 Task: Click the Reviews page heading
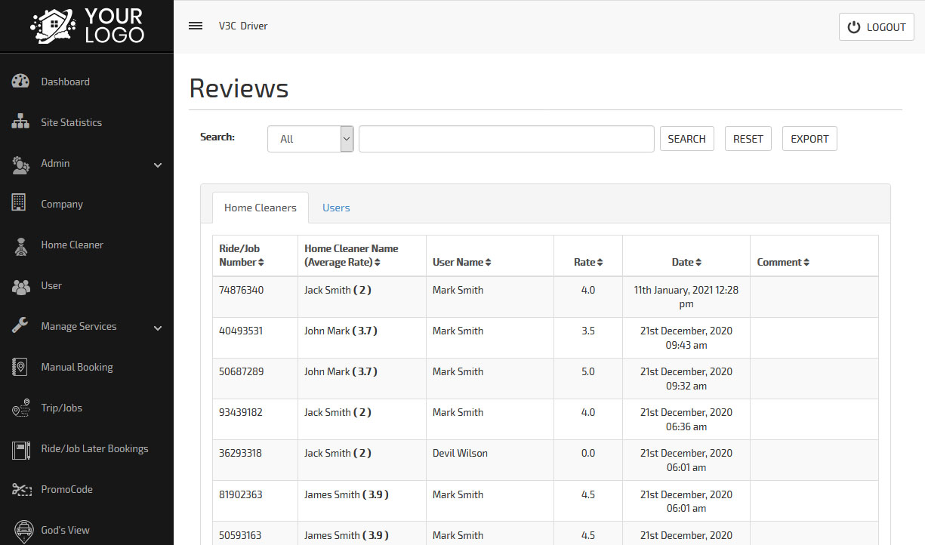[239, 88]
